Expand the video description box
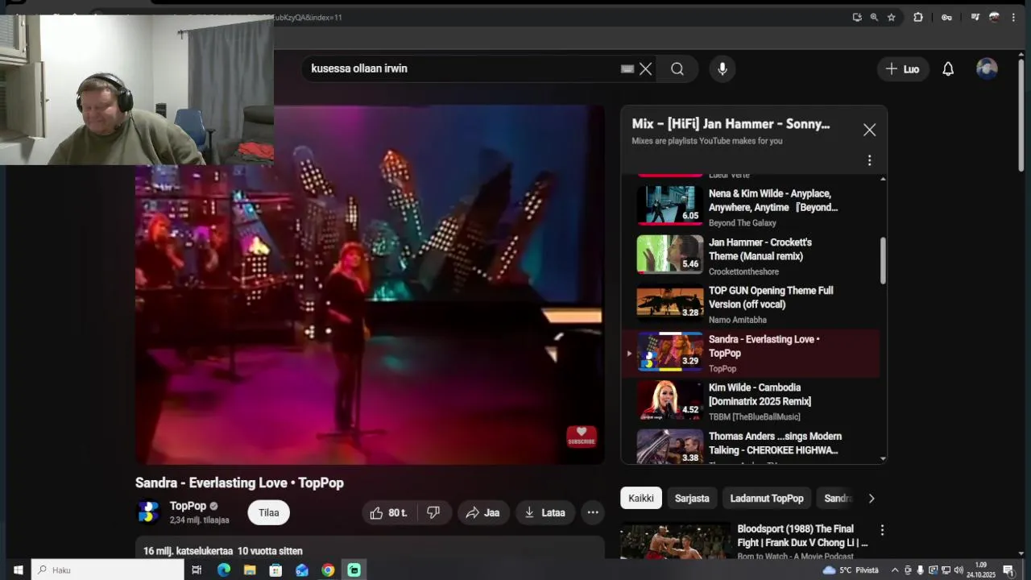Screen dimensions: 1031x580 (x=370, y=548)
